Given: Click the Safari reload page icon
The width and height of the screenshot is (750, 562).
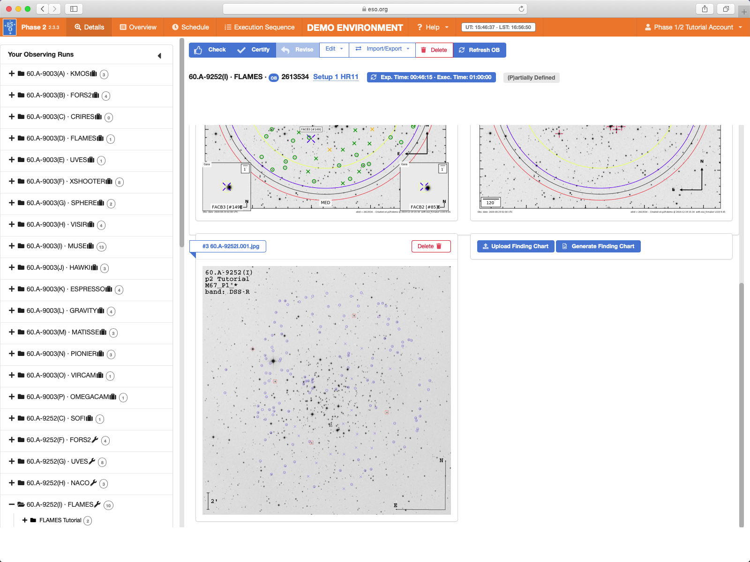Looking at the screenshot, I should click(521, 9).
